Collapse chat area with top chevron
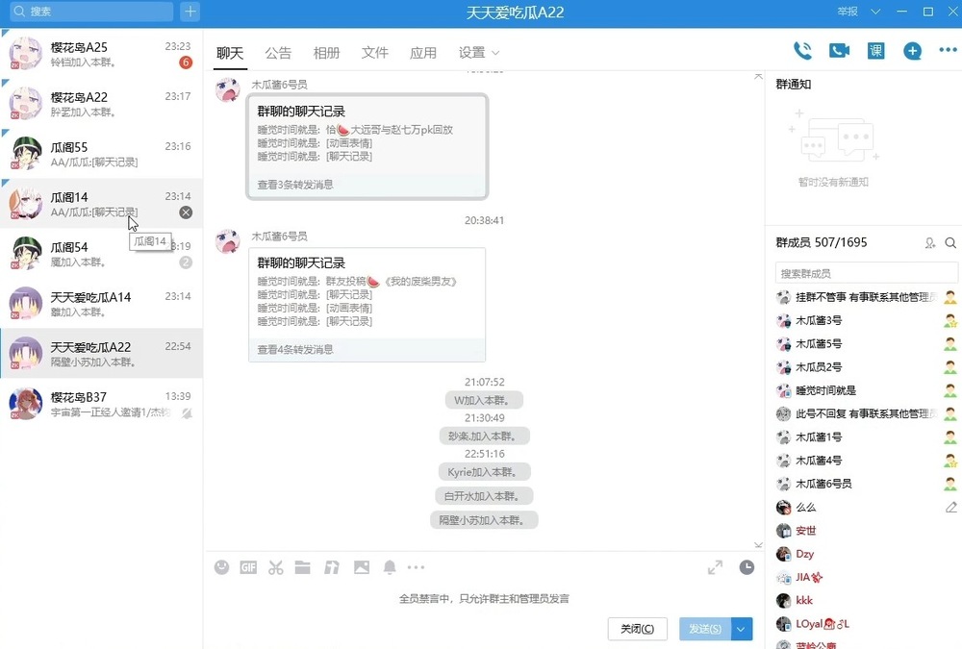The width and height of the screenshot is (962, 649). [x=759, y=77]
